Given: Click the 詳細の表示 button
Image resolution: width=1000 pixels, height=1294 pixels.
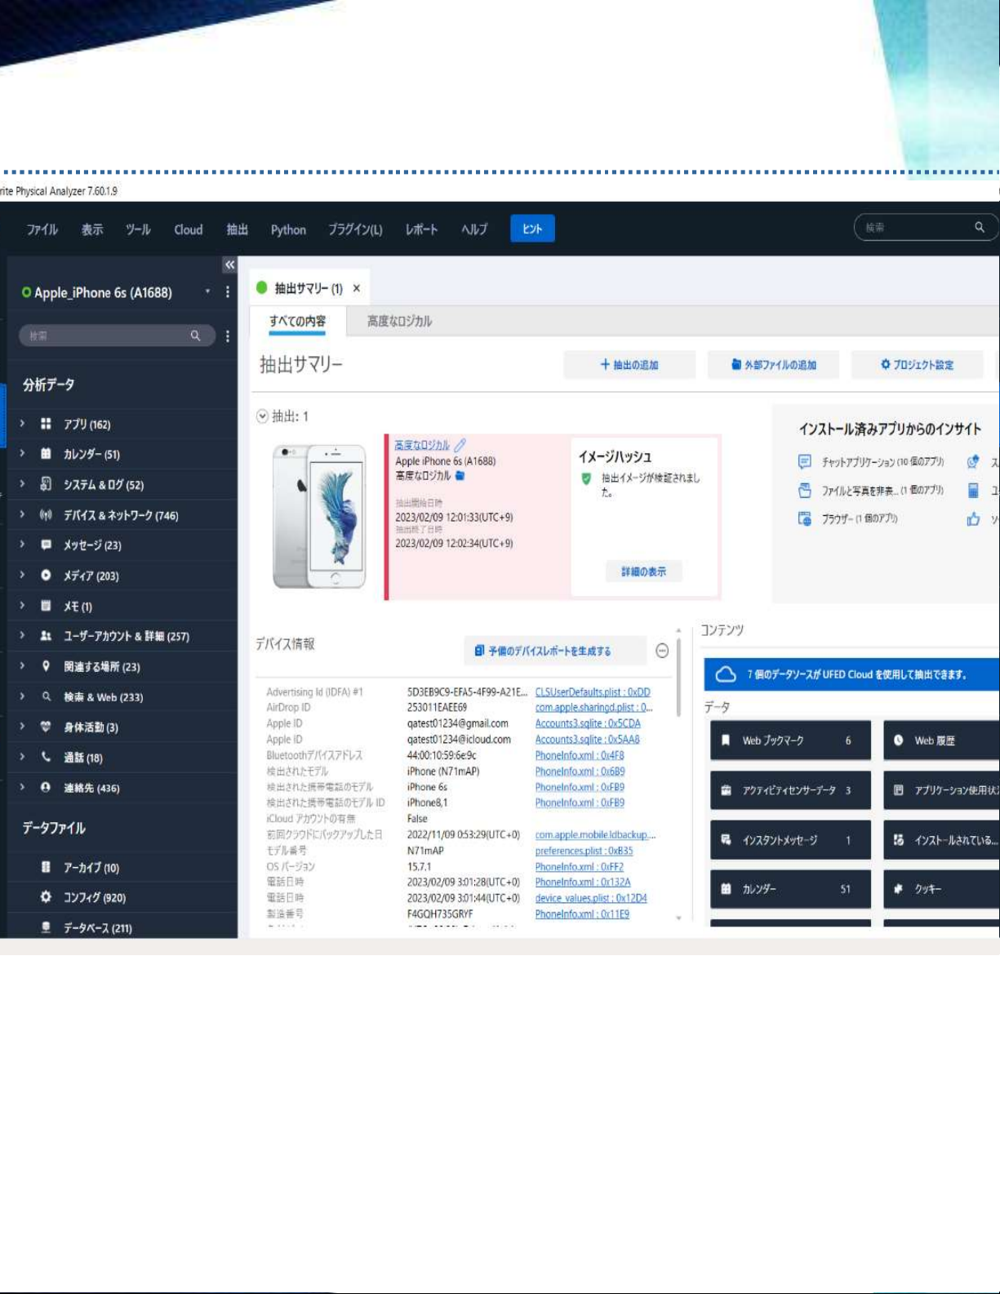Looking at the screenshot, I should pos(643,571).
